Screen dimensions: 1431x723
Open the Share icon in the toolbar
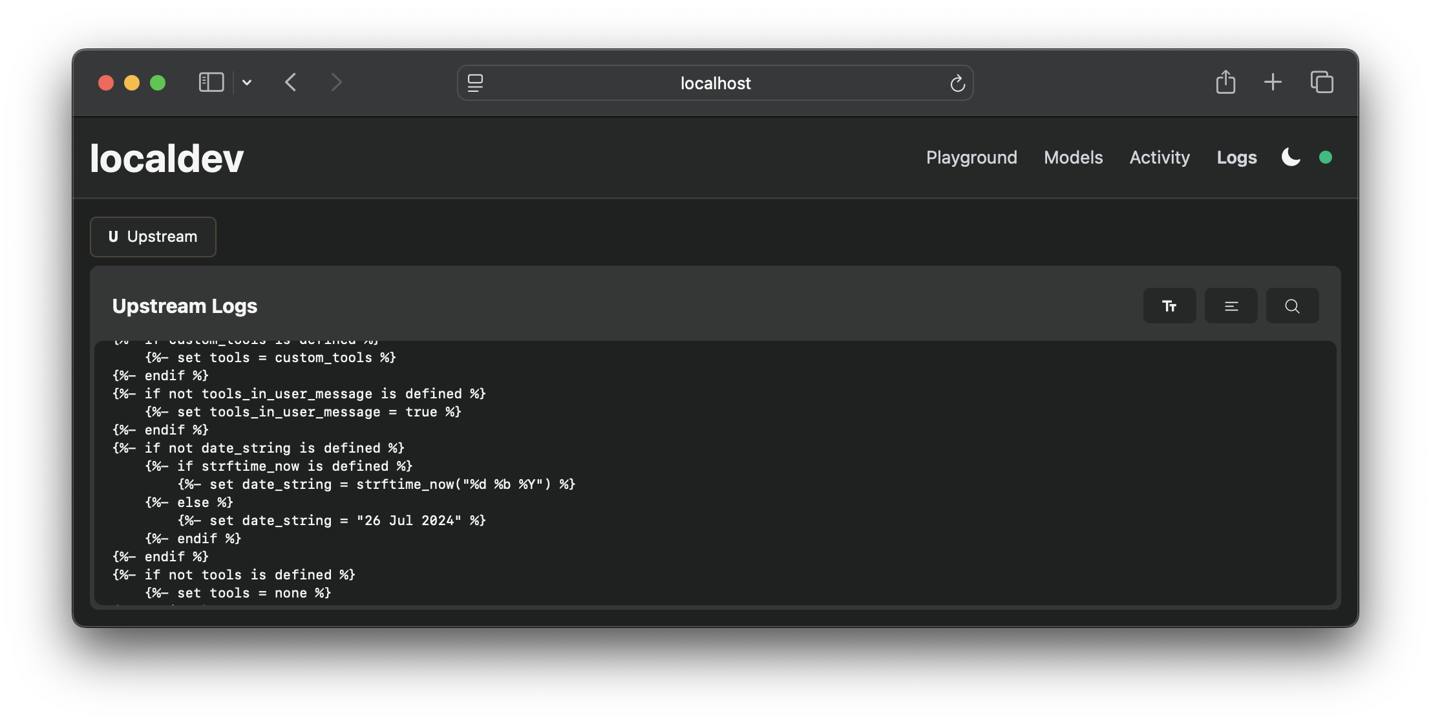click(1225, 82)
